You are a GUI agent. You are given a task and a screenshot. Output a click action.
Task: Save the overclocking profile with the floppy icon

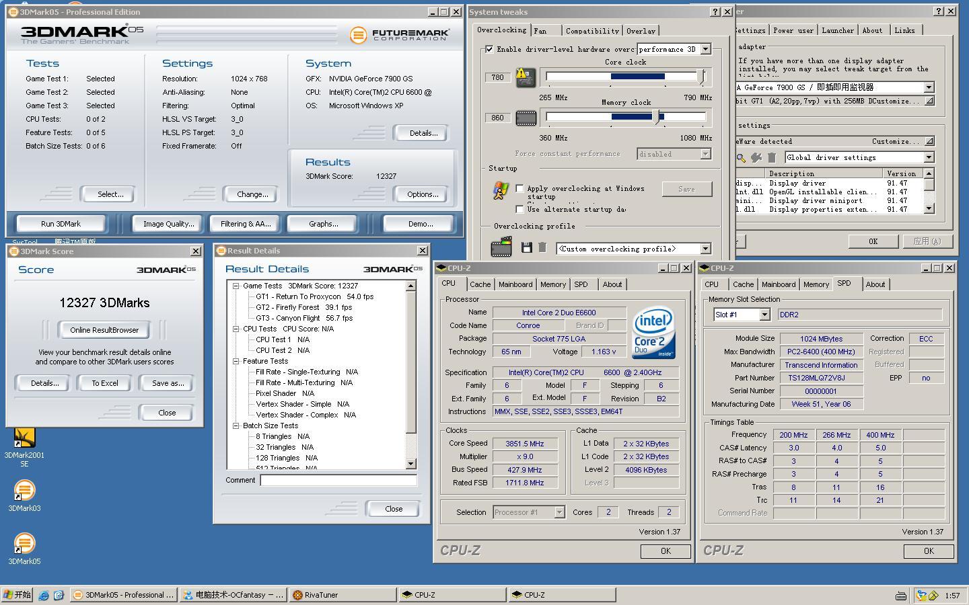coord(526,248)
